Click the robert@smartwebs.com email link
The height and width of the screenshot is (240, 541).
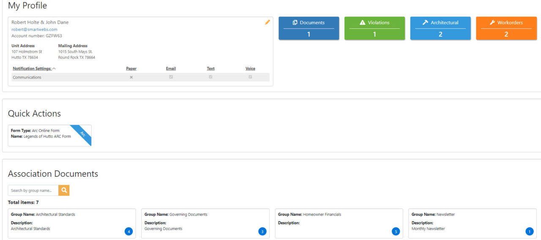click(34, 30)
